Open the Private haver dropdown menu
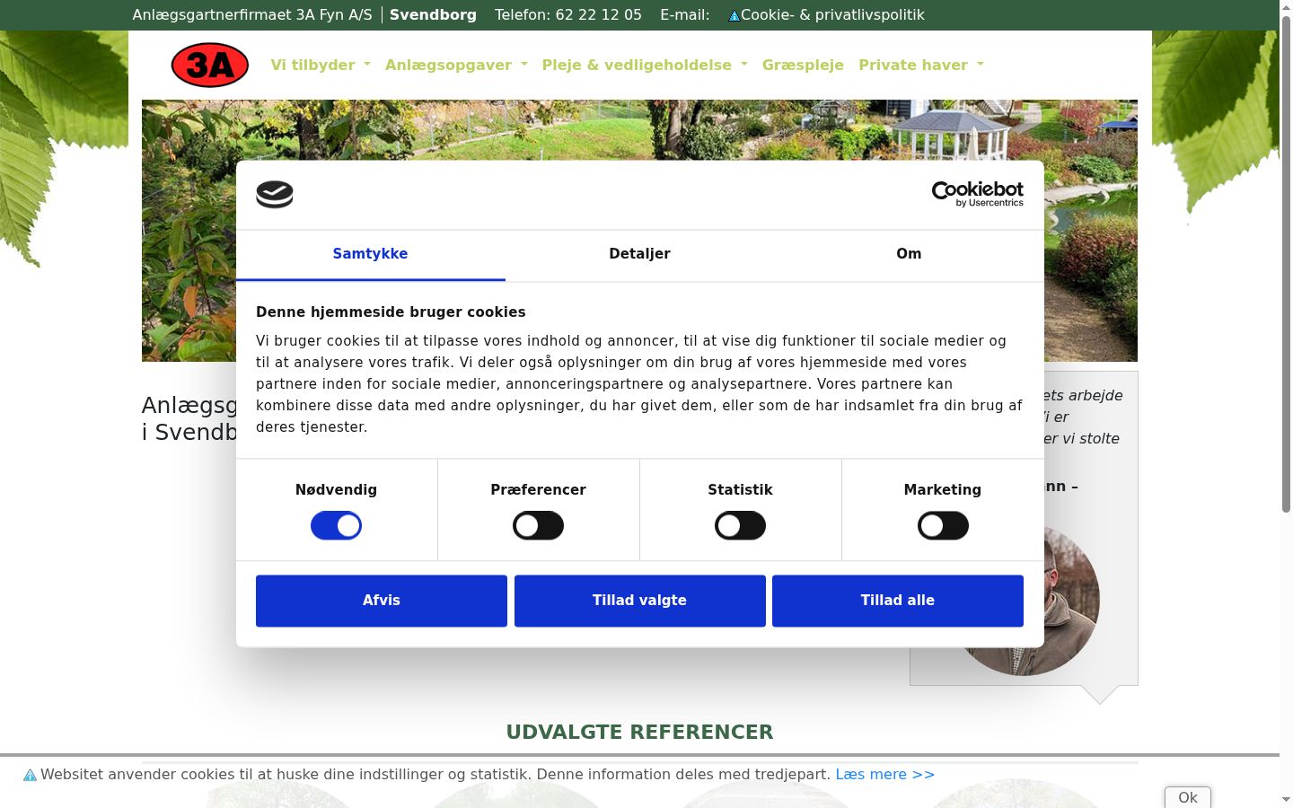Screen dimensions: 1293x808 921,65
